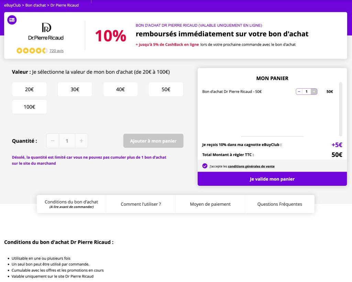Viewport: 352px width, 282px height.
Task: Click the purple voucher icon badge
Action: coord(12,20)
